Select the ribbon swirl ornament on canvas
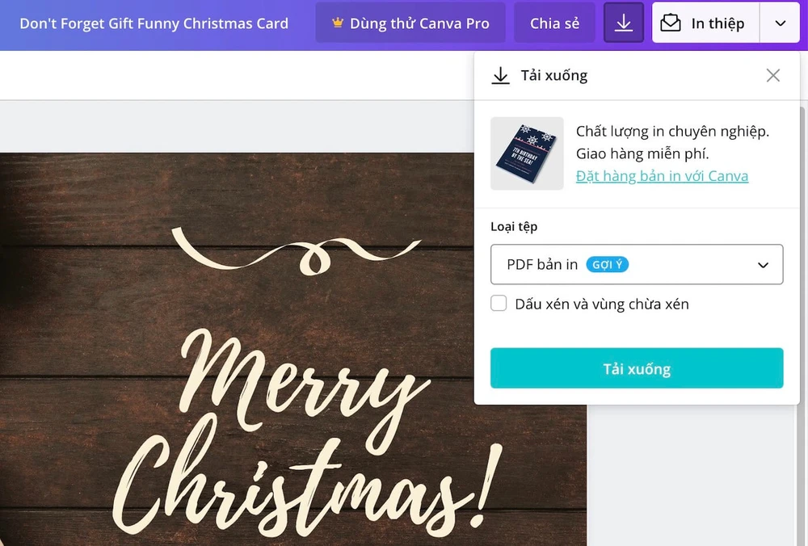Image resolution: width=808 pixels, height=546 pixels. [295, 249]
